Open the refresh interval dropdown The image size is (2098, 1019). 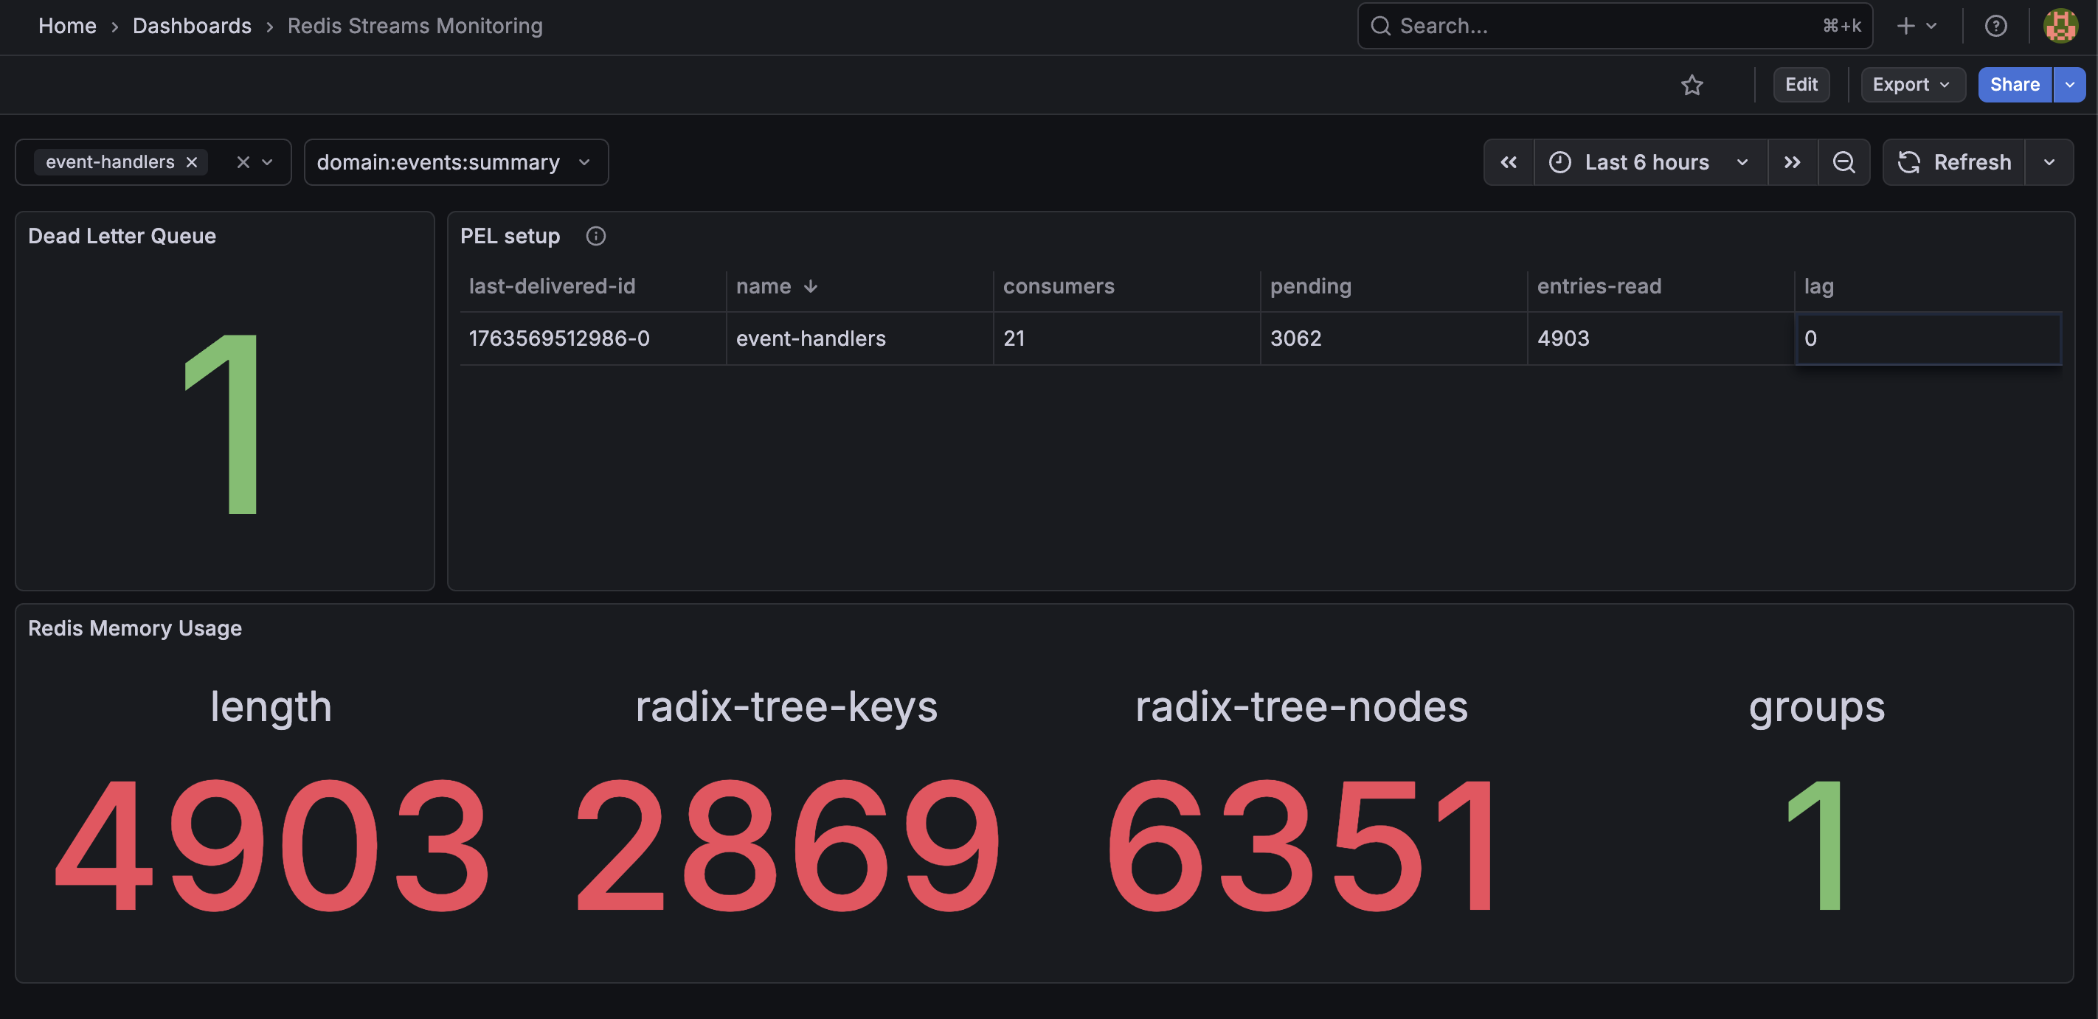coord(2049,162)
